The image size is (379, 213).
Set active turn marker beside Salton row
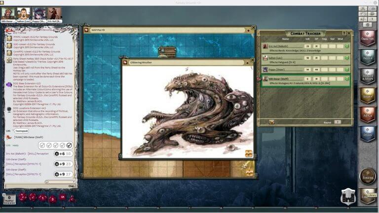point(259,58)
